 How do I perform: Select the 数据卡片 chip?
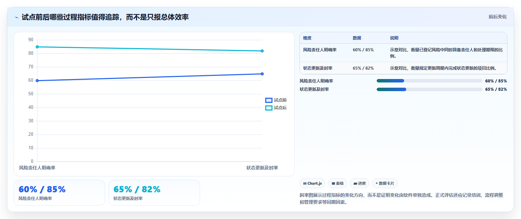[385, 183]
